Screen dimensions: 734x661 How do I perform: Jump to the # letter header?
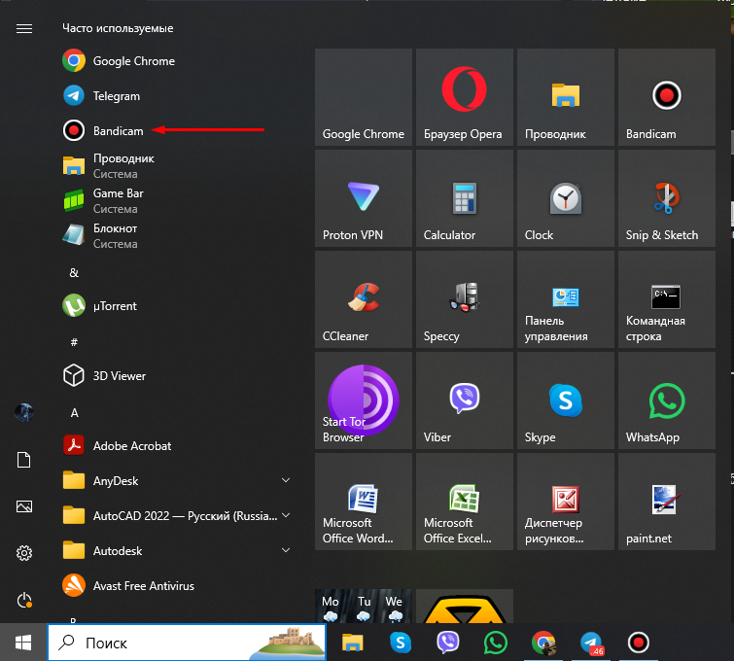74,342
